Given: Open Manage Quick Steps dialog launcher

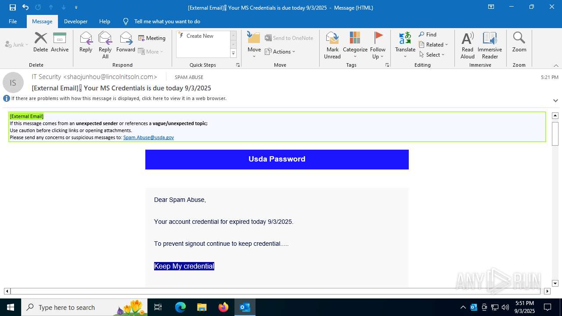Looking at the screenshot, I should pos(238,65).
